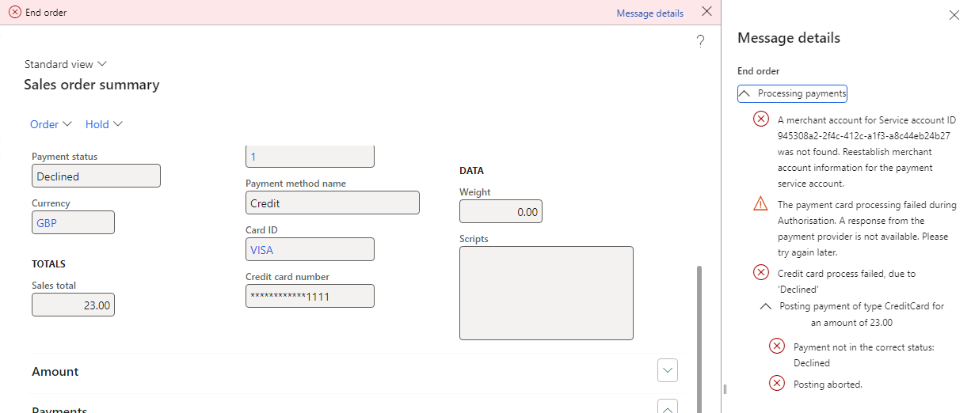The image size is (971, 413).
Task: Collapse the Processing payments group
Action: pyautogui.click(x=792, y=93)
